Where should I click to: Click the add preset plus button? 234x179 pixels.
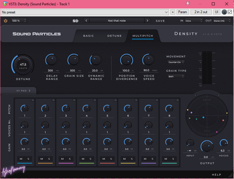point(173,12)
